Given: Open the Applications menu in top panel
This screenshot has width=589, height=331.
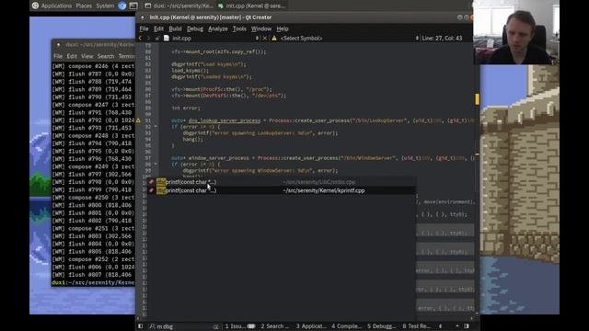Looking at the screenshot, I should point(56,6).
